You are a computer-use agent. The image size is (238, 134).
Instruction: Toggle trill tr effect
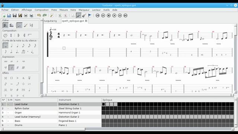point(12,90)
